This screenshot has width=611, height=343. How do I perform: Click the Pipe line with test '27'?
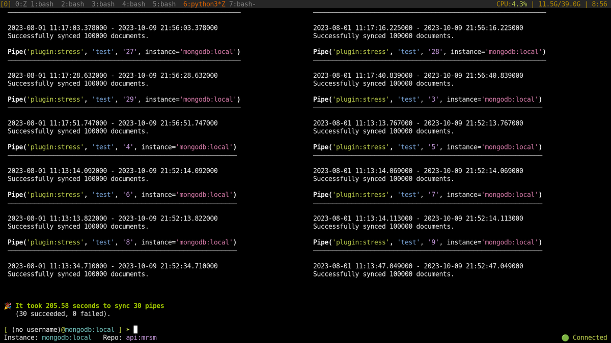point(124,52)
